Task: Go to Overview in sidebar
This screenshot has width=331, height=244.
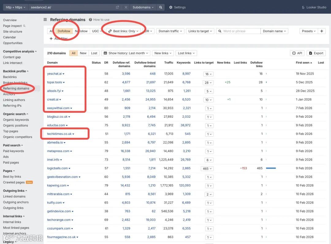Action: pyautogui.click(x=10, y=20)
